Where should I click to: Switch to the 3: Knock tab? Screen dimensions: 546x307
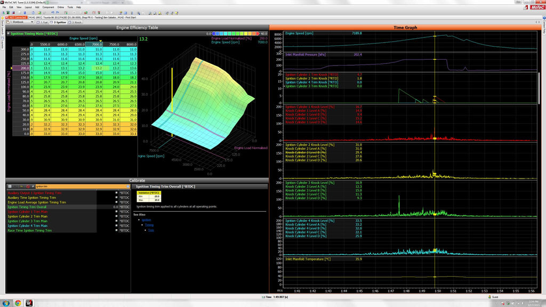pos(76,22)
